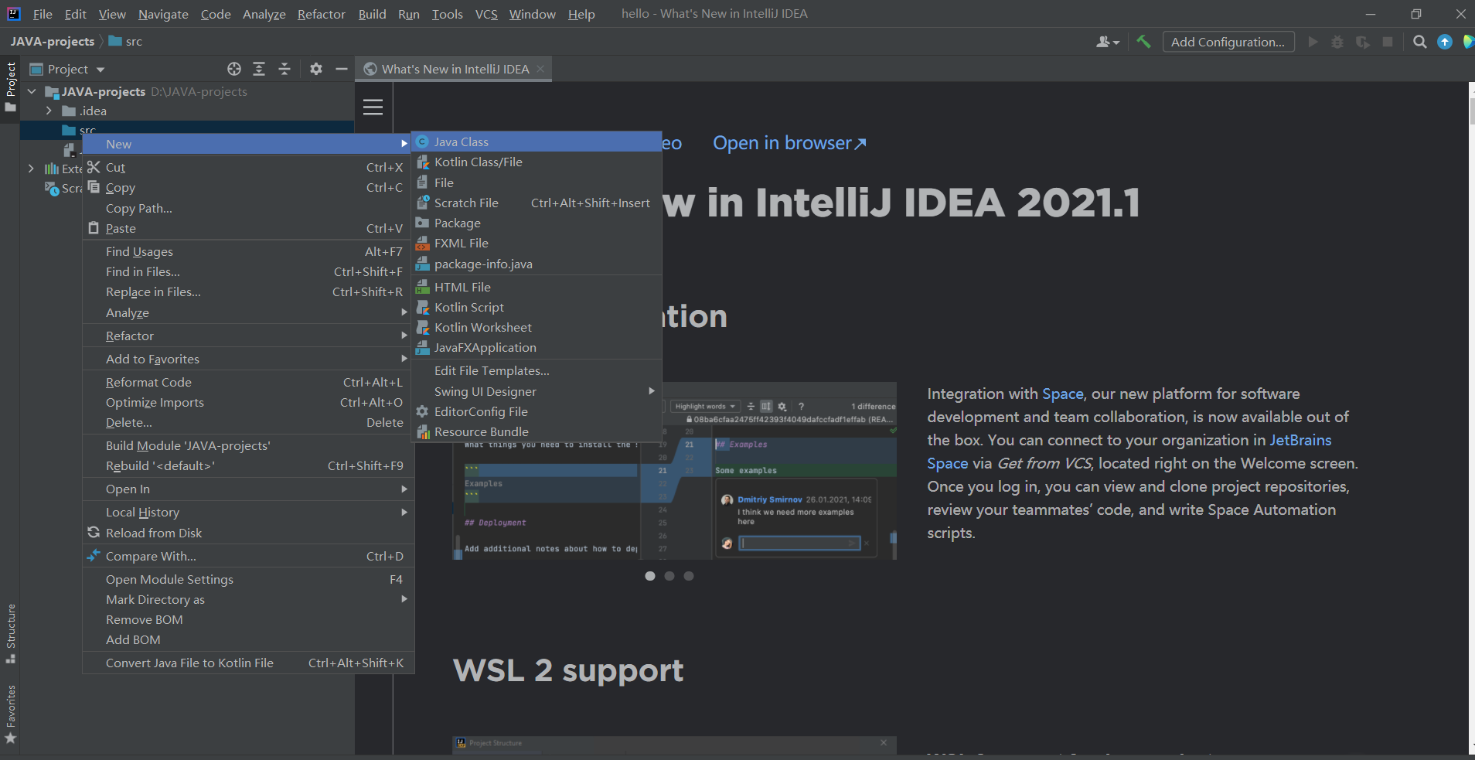The height and width of the screenshot is (760, 1475).
Task: Select Kotlin Script in New submenu
Action: pyautogui.click(x=537, y=307)
